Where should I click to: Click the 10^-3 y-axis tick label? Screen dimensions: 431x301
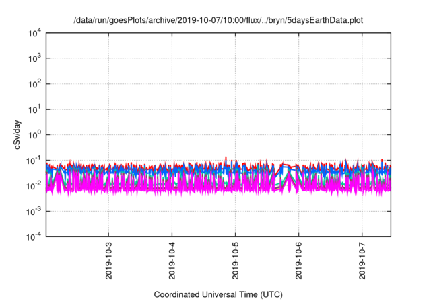pyautogui.click(x=34, y=212)
